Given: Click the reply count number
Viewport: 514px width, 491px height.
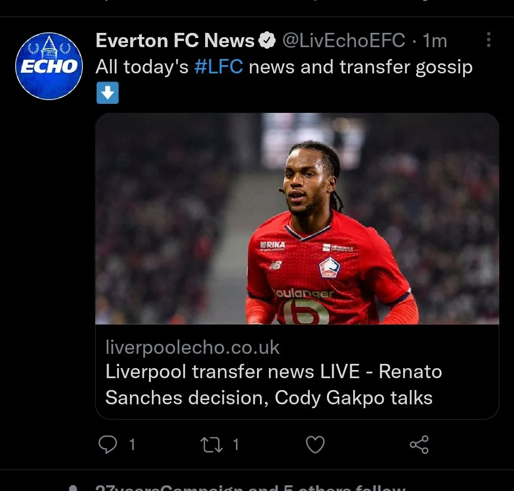Looking at the screenshot, I should pyautogui.click(x=132, y=445).
